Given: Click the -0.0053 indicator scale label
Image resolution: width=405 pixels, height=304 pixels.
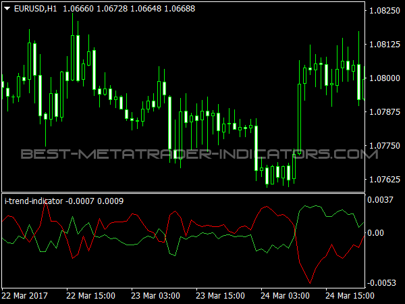Looking at the screenshot, I should 381,283.
